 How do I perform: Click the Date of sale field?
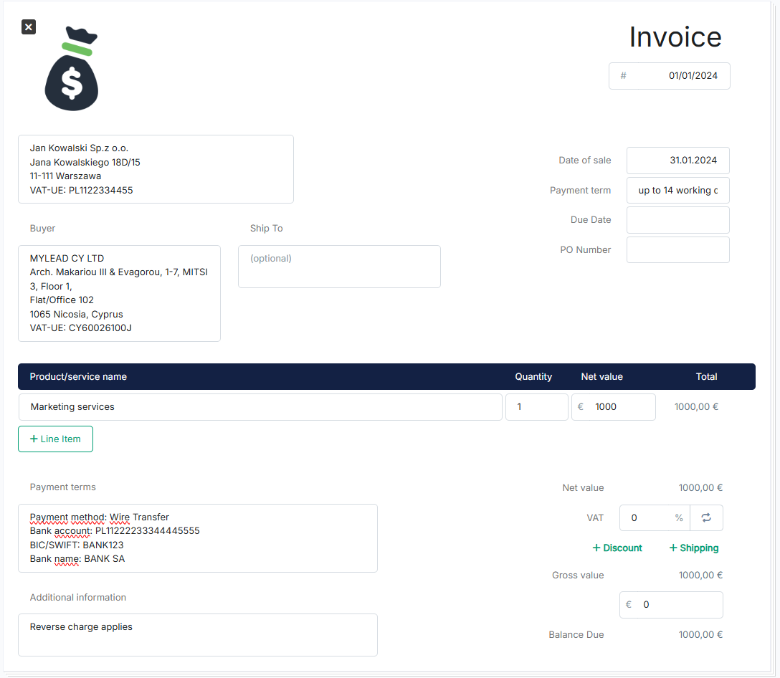pyautogui.click(x=677, y=161)
